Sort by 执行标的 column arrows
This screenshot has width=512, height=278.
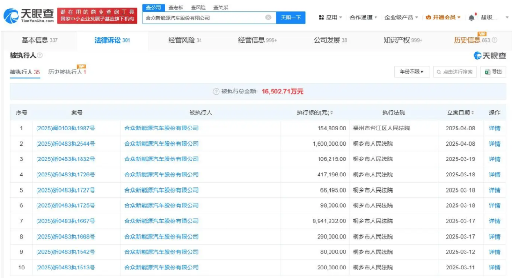(x=332, y=112)
